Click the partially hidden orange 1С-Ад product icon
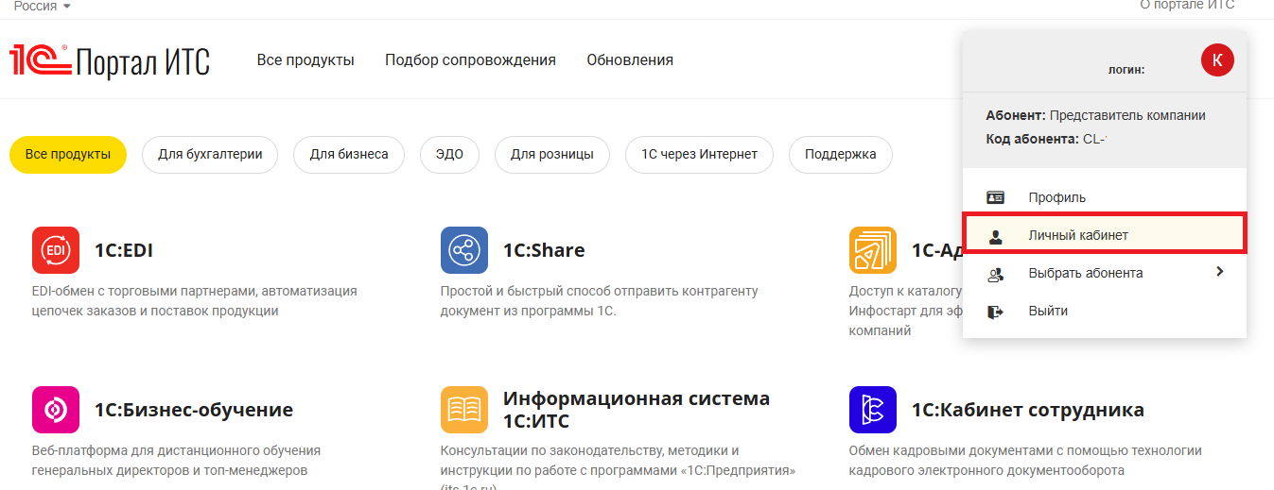 pyautogui.click(x=873, y=250)
